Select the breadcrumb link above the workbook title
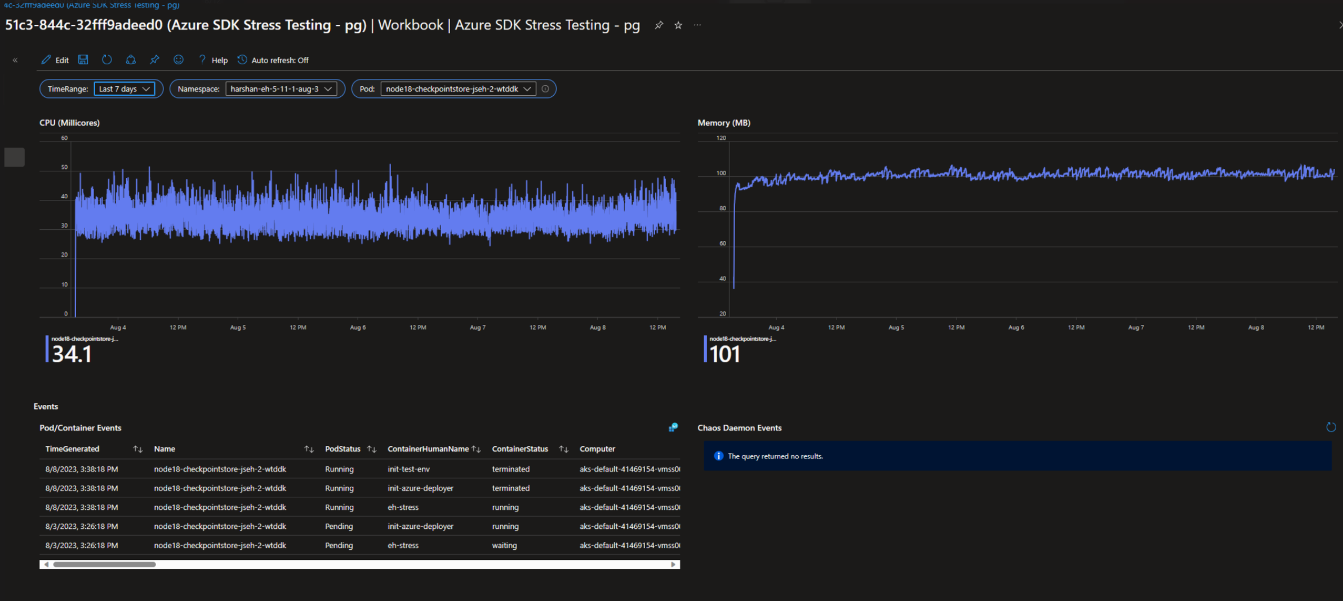This screenshot has width=1343, height=601. pos(90,5)
